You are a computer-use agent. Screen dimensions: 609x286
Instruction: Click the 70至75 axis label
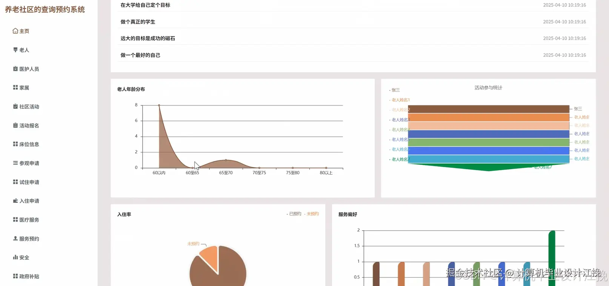coord(259,173)
